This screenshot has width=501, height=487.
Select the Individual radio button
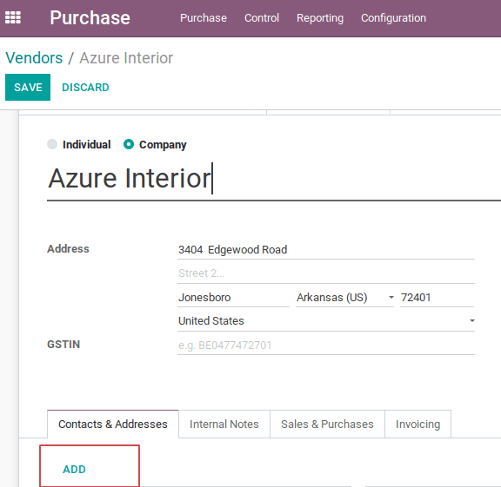tap(52, 144)
